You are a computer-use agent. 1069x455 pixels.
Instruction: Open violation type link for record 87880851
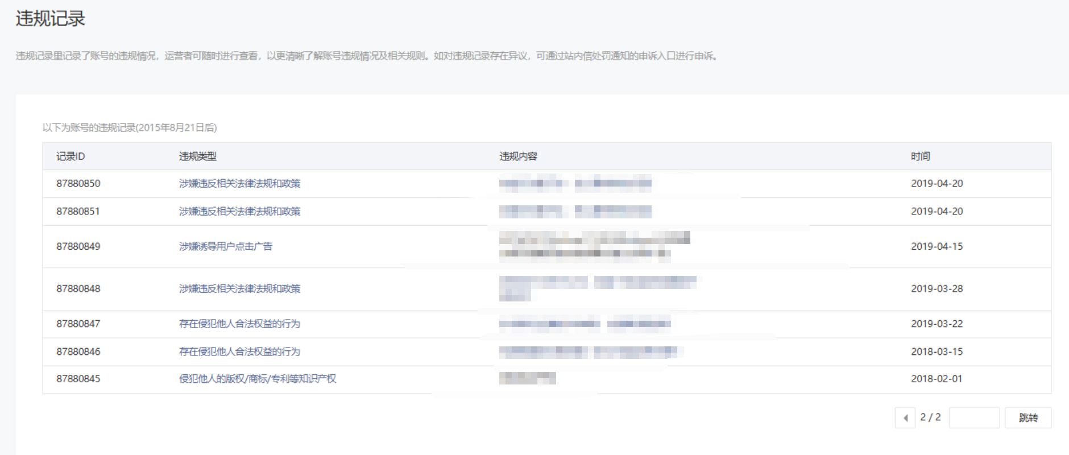click(239, 212)
